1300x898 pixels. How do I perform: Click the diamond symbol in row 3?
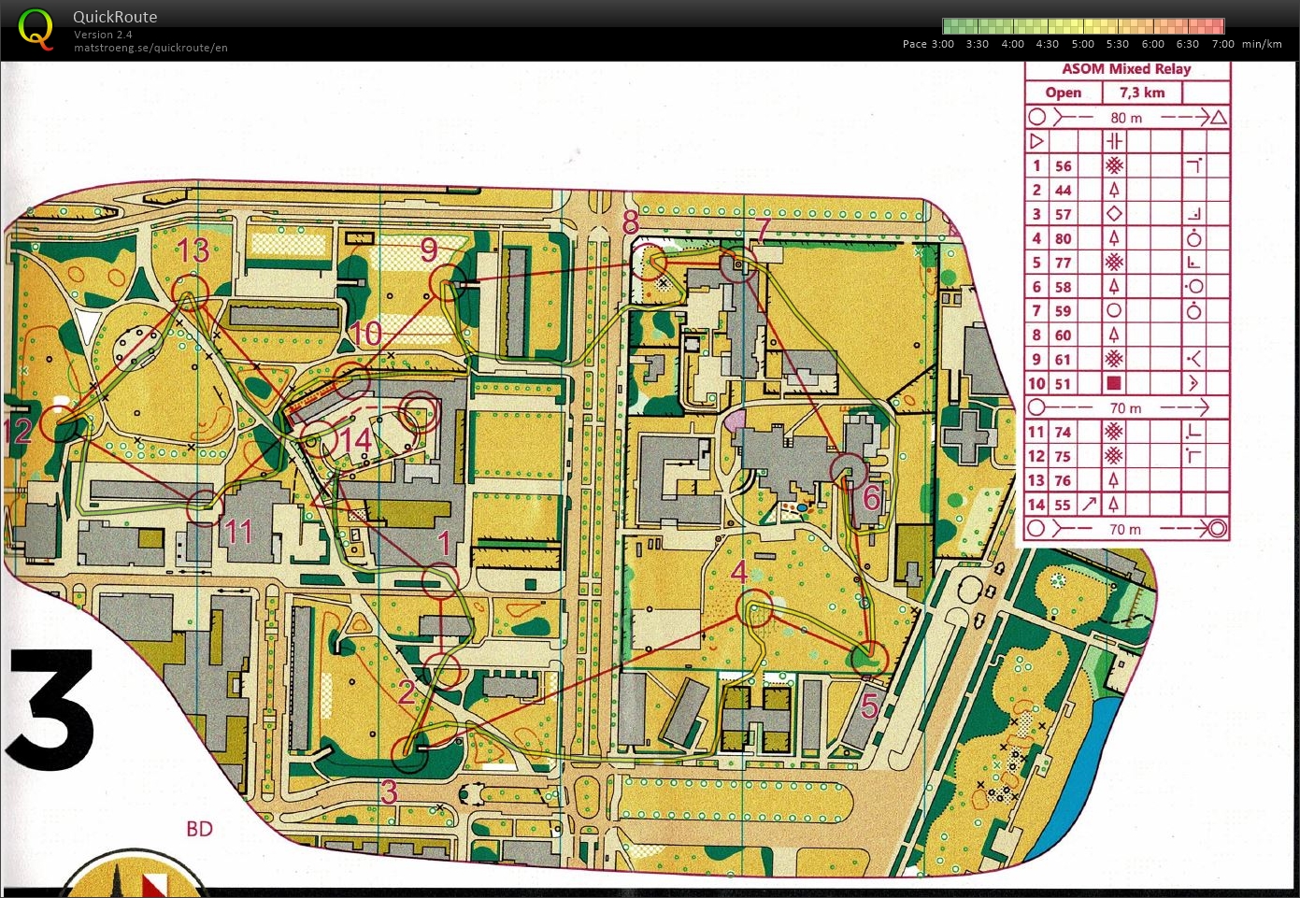pyautogui.click(x=1113, y=214)
